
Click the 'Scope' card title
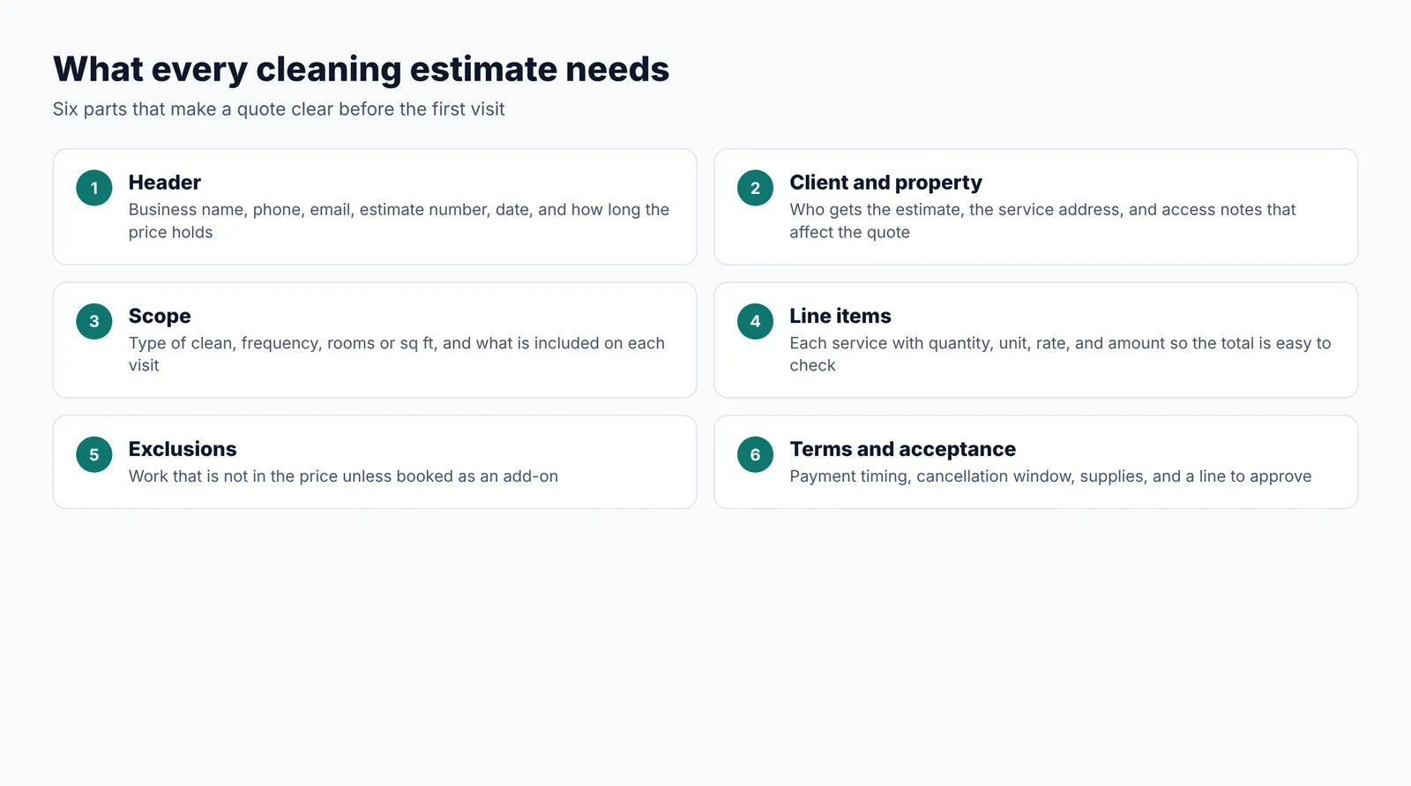160,316
